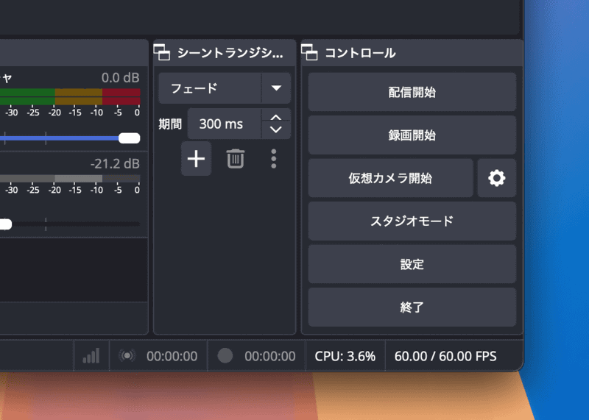Increase the 期間 duration with up arrow
The width and height of the screenshot is (589, 420).
[x=276, y=118]
